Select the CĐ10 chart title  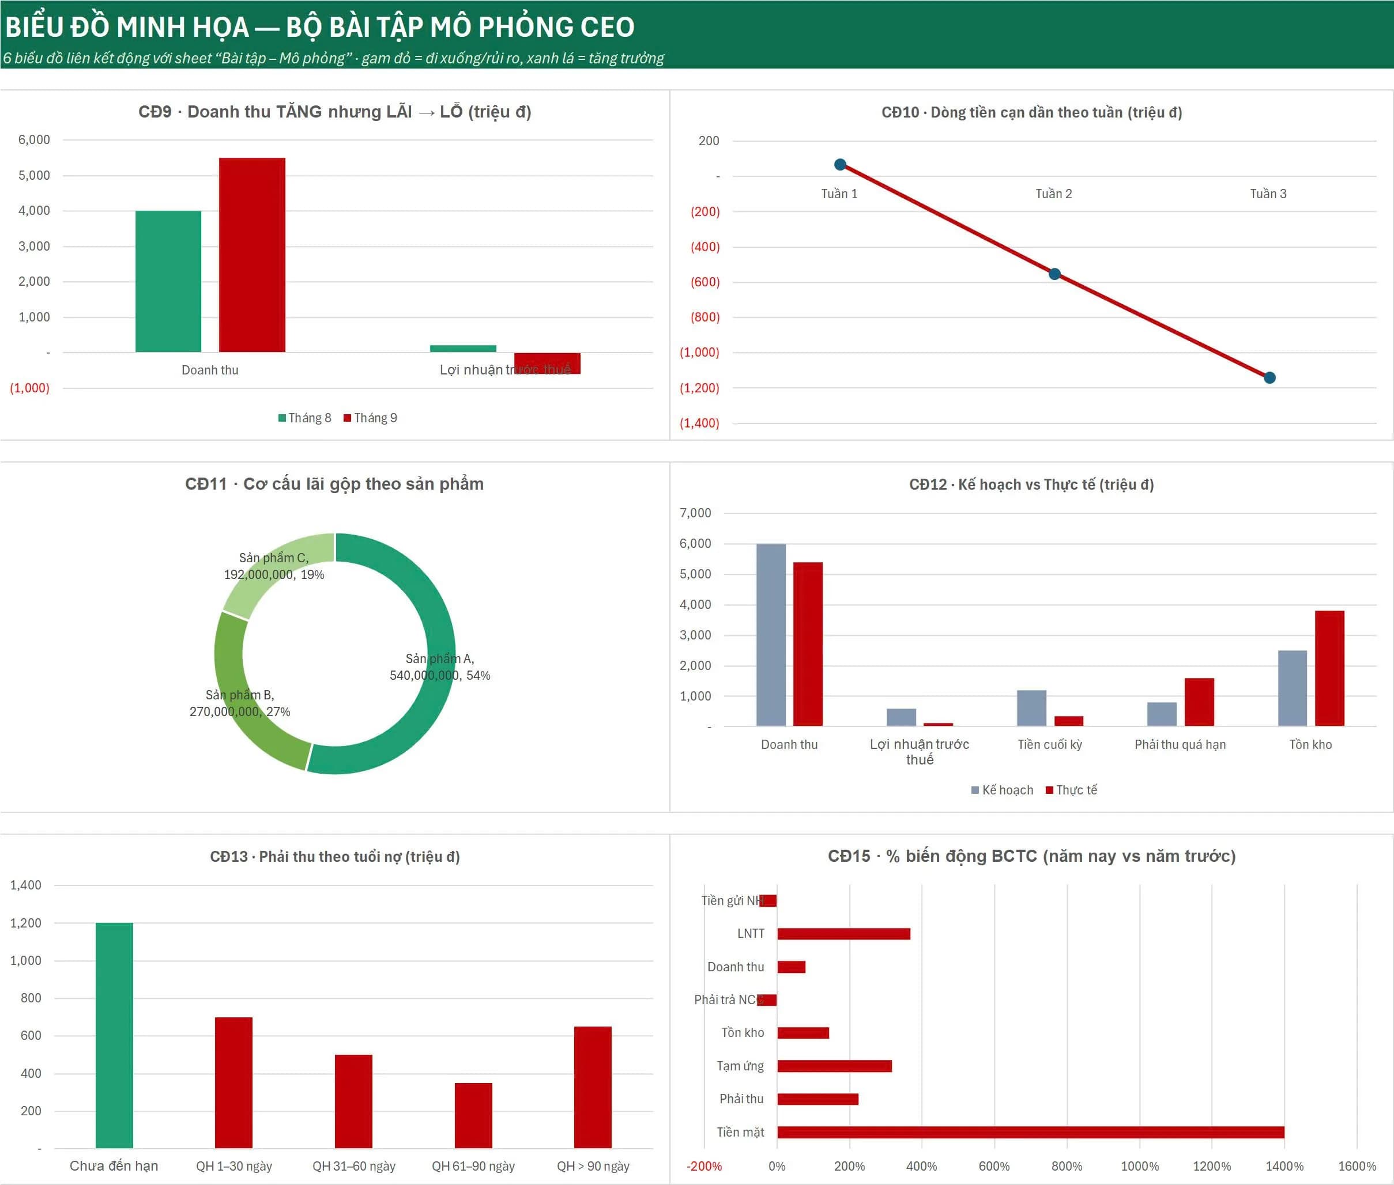(1032, 112)
